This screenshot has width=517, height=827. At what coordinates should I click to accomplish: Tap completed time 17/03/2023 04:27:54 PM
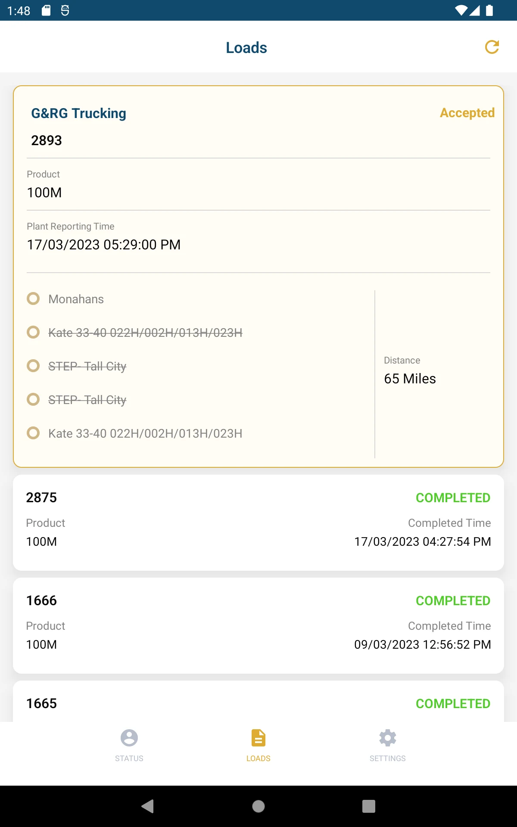pos(423,541)
